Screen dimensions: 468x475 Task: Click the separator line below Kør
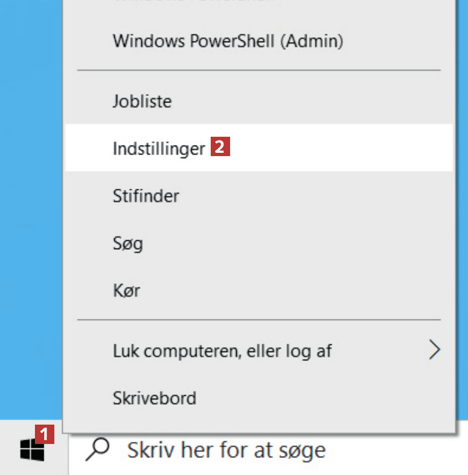point(258,320)
